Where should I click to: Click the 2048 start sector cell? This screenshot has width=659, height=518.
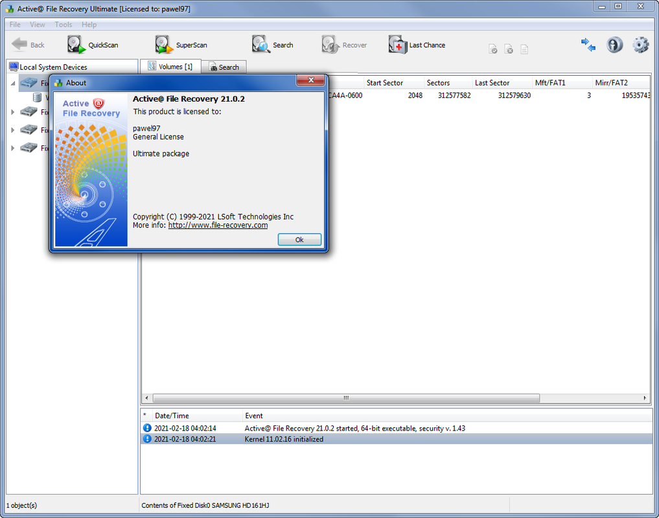[415, 95]
